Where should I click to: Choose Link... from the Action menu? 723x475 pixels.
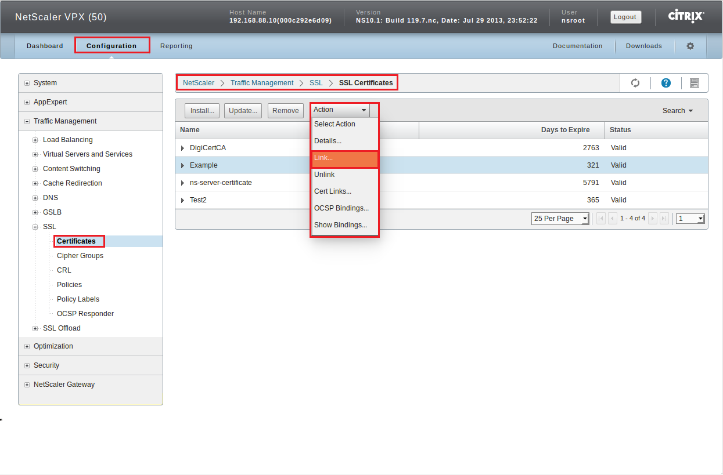tap(344, 158)
